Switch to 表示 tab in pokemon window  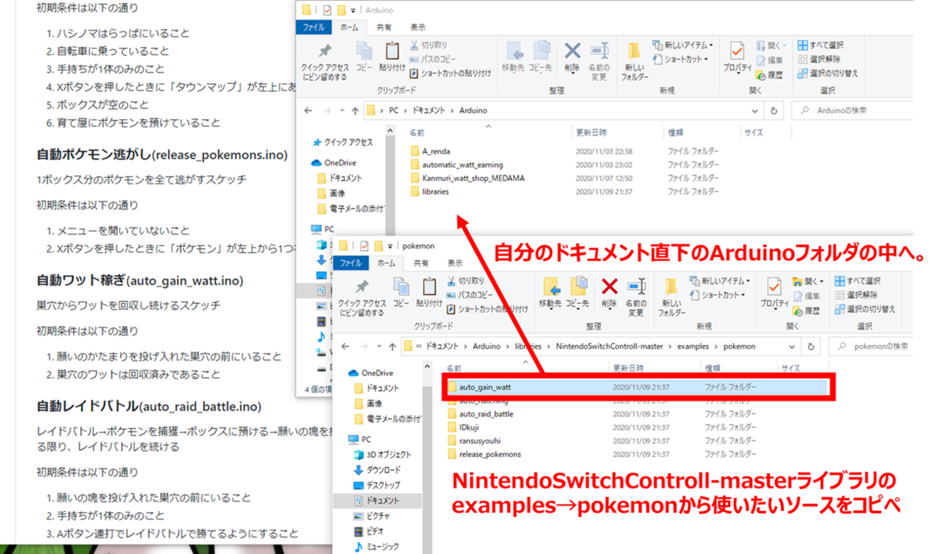[455, 263]
